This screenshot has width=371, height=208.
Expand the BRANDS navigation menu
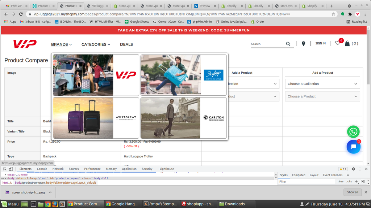coord(61,44)
